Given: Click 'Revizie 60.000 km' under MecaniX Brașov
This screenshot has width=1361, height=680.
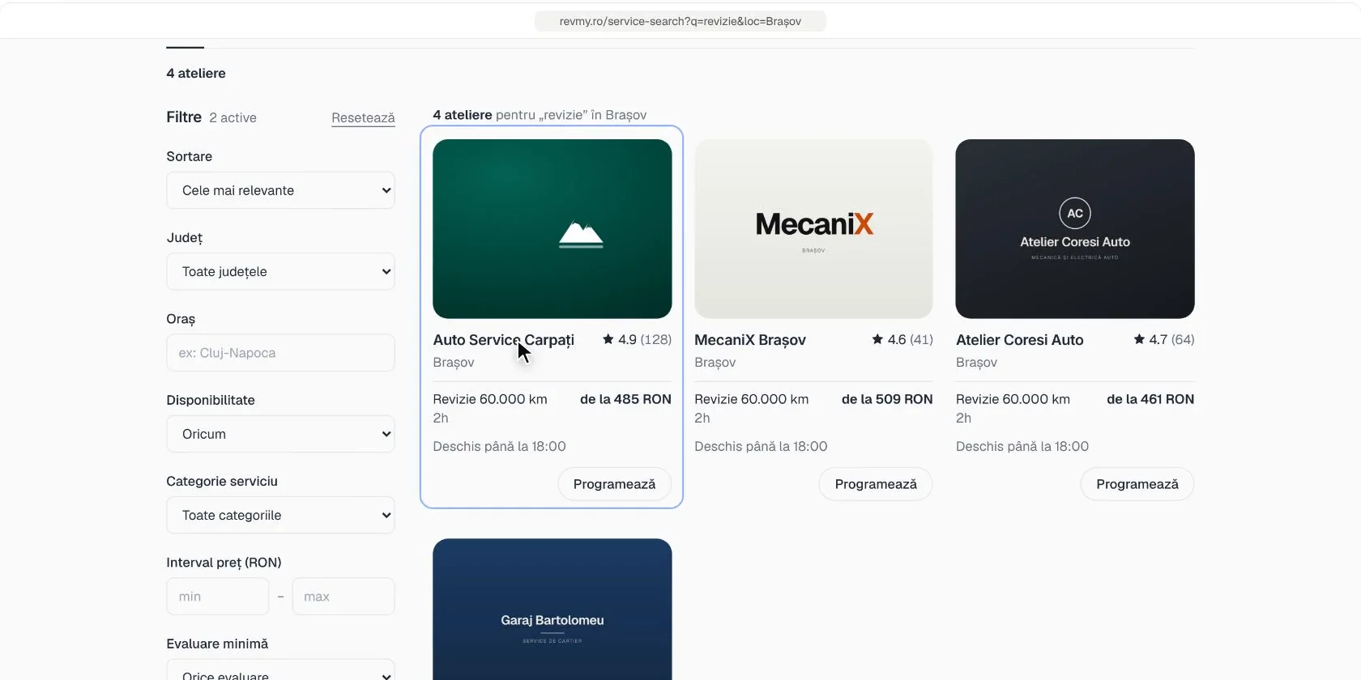Looking at the screenshot, I should click(x=752, y=399).
